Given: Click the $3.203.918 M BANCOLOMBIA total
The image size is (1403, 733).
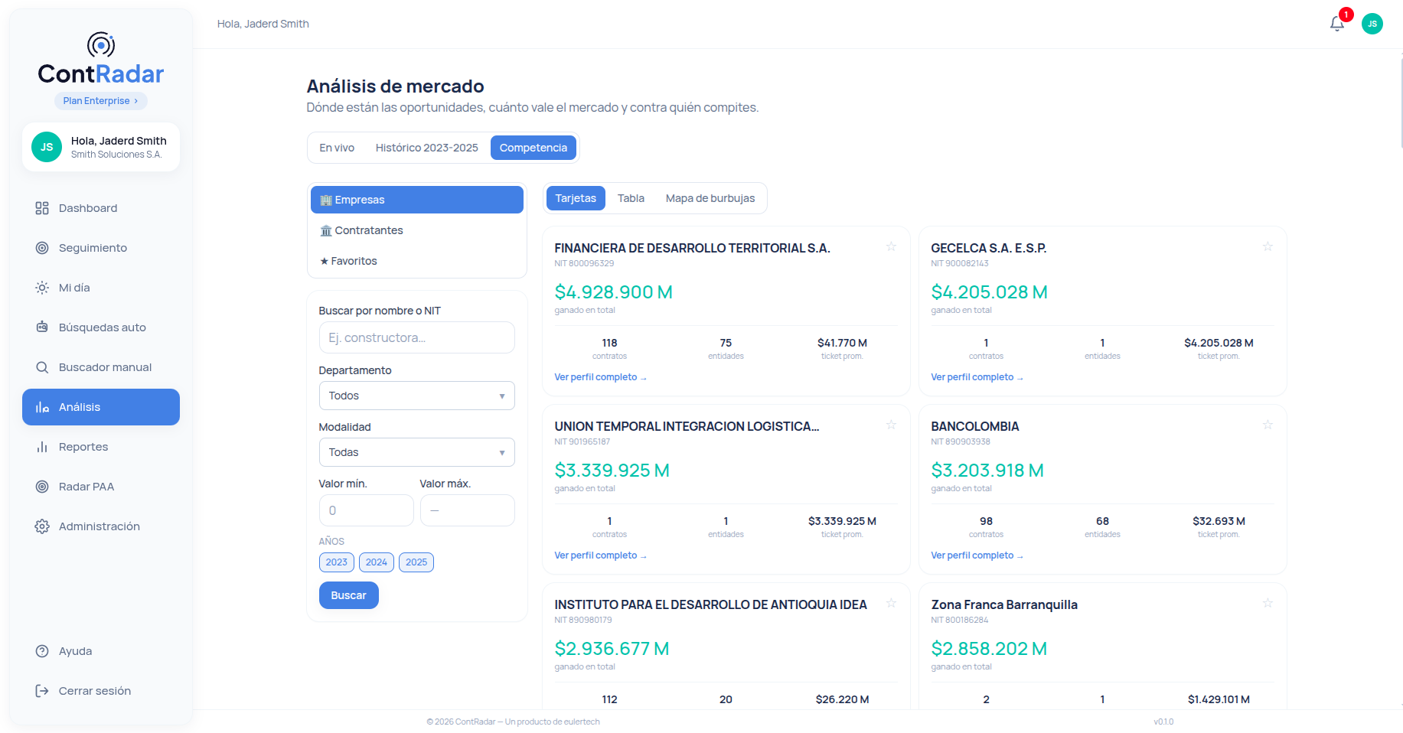Looking at the screenshot, I should pyautogui.click(x=987, y=471).
